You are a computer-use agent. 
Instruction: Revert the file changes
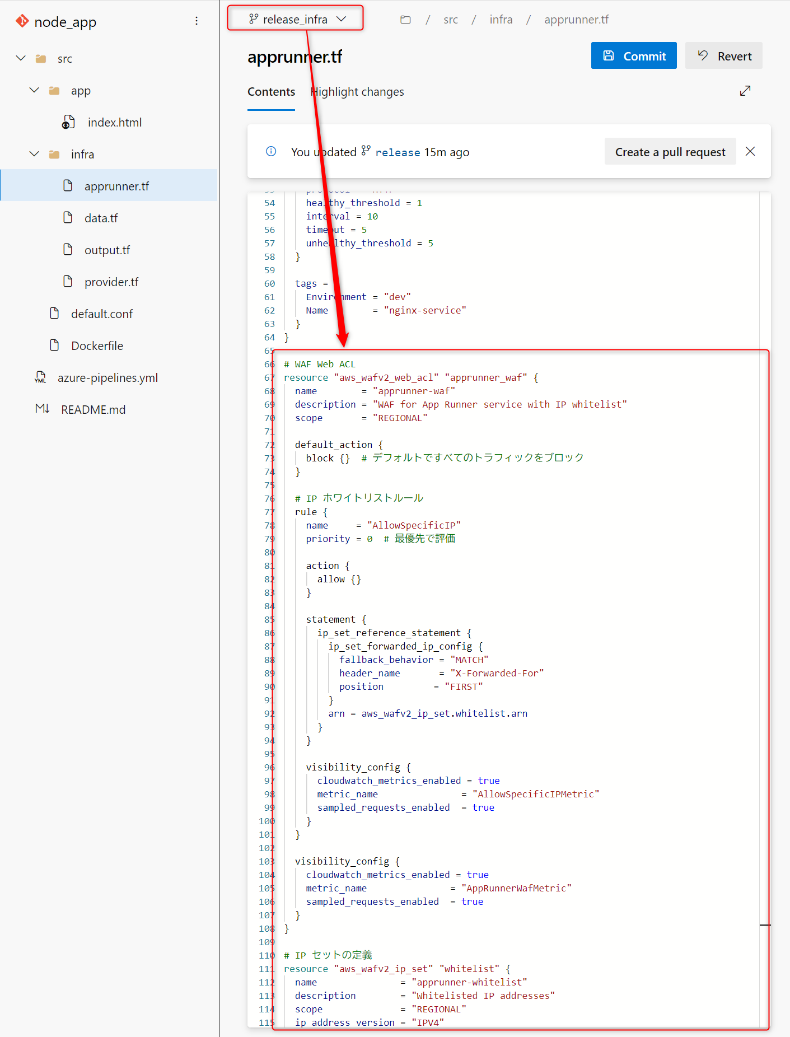tap(724, 55)
